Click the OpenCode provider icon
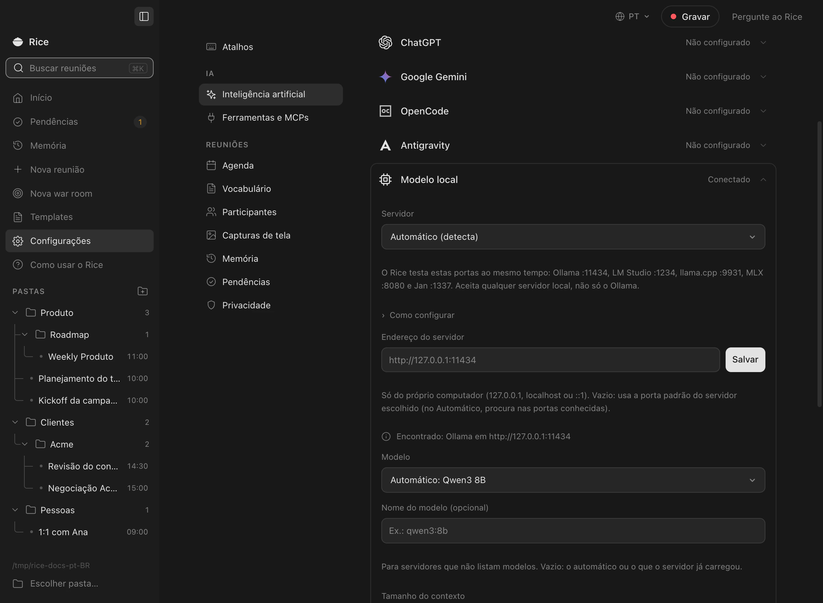 385,111
